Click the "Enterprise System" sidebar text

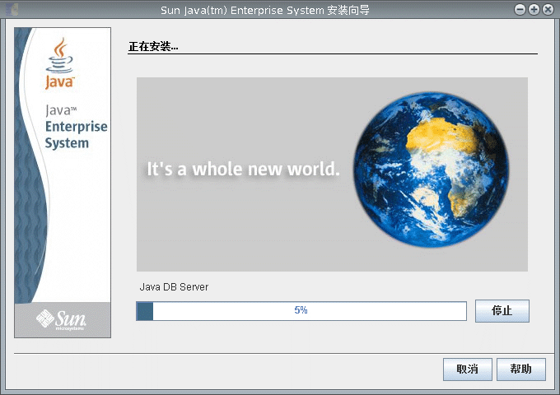pos(76,134)
